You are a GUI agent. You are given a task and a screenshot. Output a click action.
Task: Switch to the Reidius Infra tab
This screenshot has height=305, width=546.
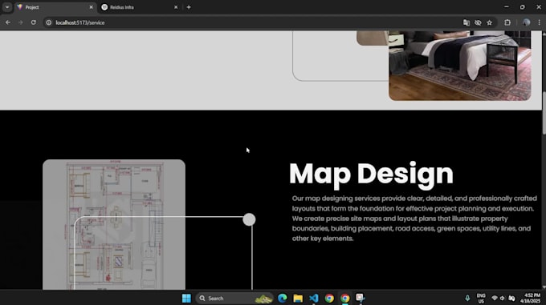[x=139, y=7]
